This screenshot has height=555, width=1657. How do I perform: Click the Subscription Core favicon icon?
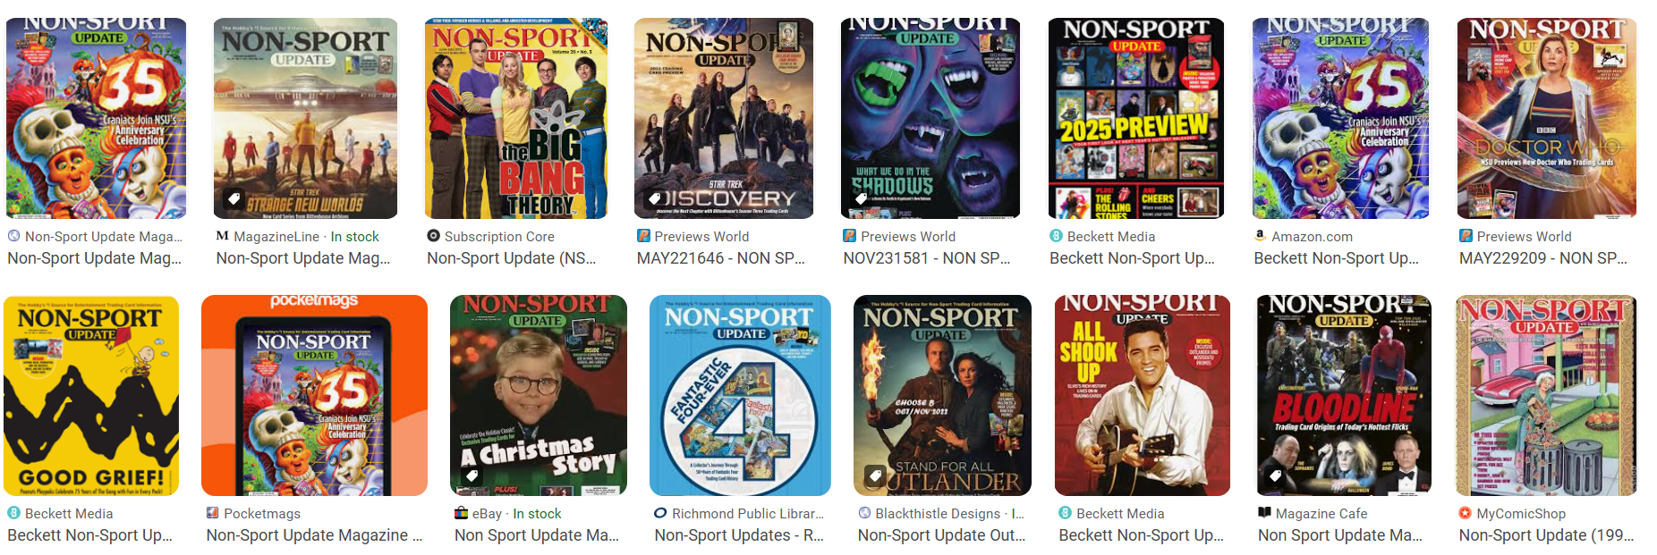(433, 236)
